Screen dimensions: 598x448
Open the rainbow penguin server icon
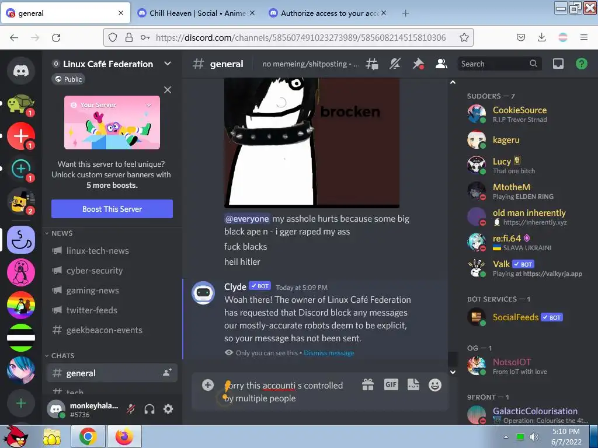pyautogui.click(x=21, y=304)
